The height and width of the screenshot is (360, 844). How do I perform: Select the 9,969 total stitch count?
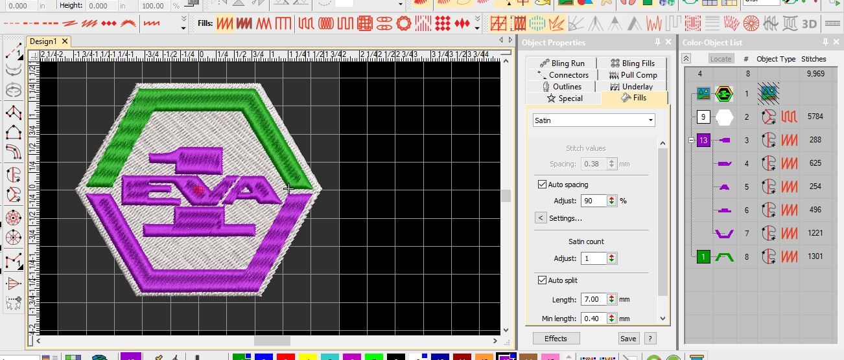click(x=815, y=74)
